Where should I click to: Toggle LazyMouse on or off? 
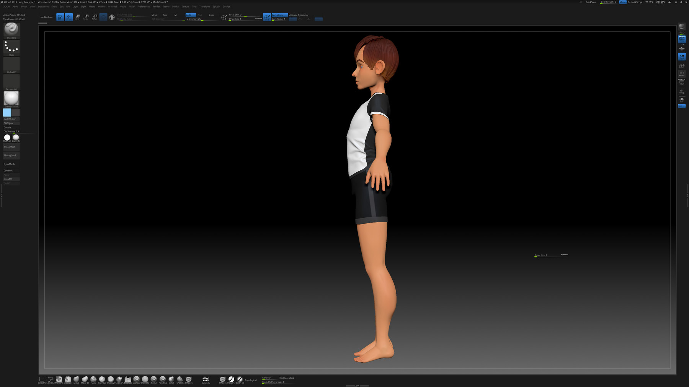click(x=279, y=15)
